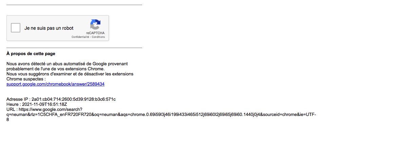Image resolution: width=397 pixels, height=142 pixels.
Task: Click the query string starting with q=neuman
Action: (x=159, y=114)
